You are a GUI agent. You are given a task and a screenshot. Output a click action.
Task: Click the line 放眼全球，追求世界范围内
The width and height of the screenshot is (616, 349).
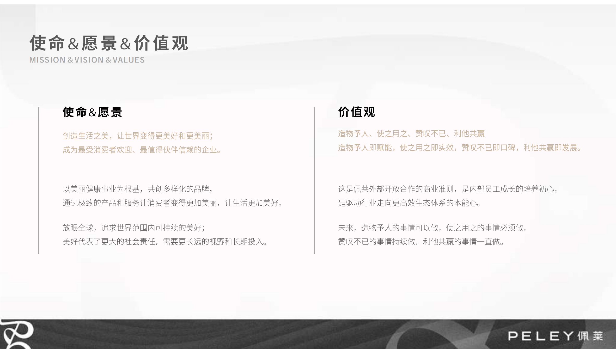pyautogui.click(x=134, y=228)
